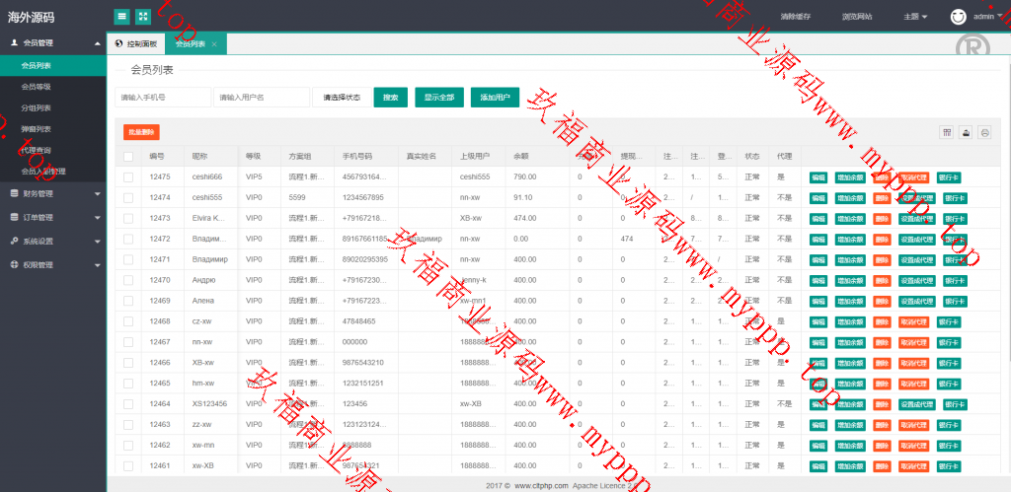Expand the 财务管理 sidebar section

click(52, 193)
